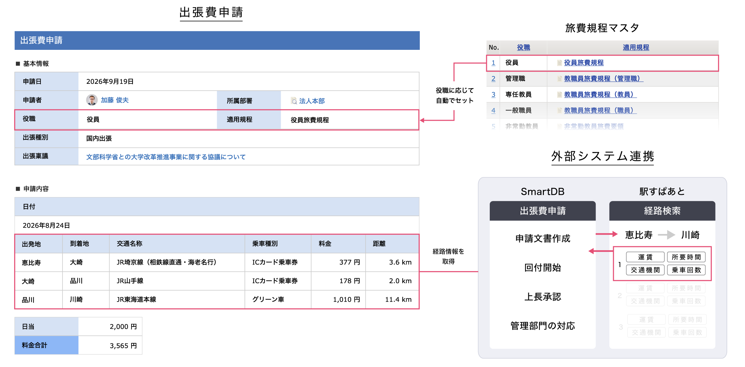Click the 役員旅費規程 value in the application form

[x=310, y=120]
